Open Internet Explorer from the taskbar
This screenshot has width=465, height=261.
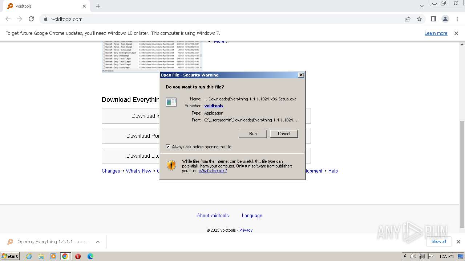pyautogui.click(x=29, y=256)
